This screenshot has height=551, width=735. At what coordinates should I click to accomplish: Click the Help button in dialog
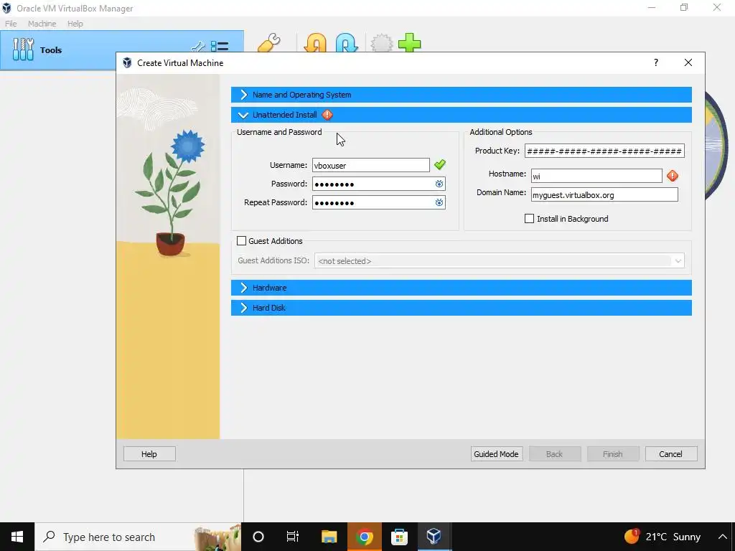coord(149,454)
